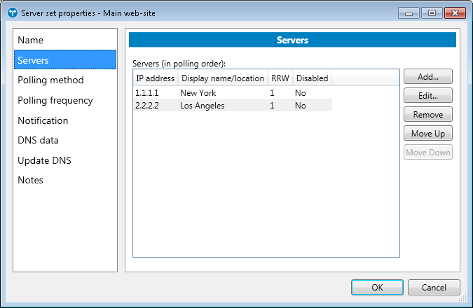Go to Polling method section
The height and width of the screenshot is (308, 473).
point(50,80)
